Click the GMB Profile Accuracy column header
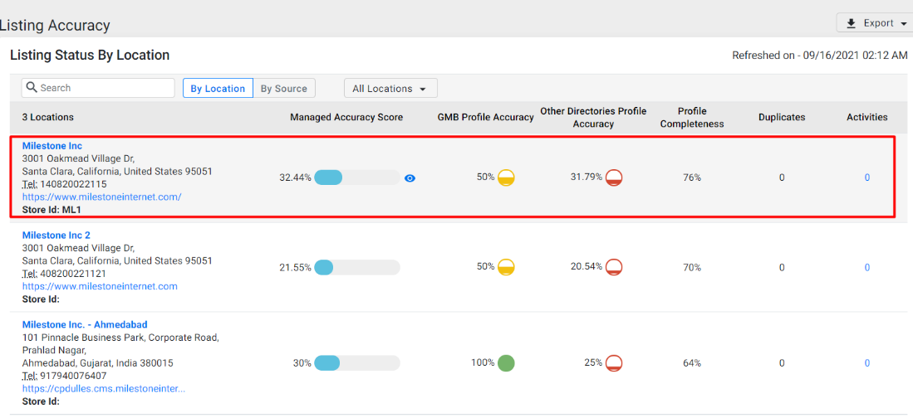Viewport: 913px width, 418px height. coord(486,118)
